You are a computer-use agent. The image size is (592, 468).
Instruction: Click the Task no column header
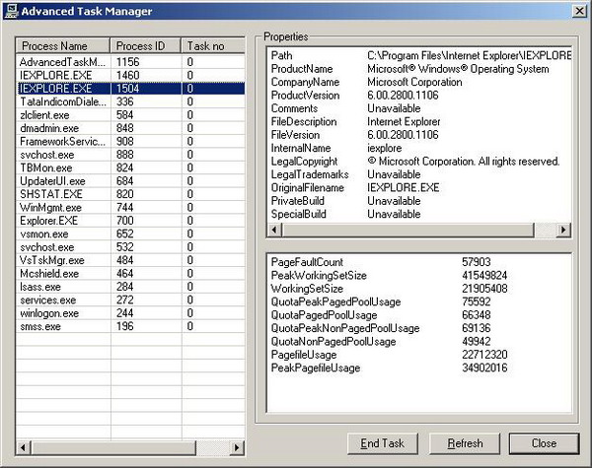tap(211, 46)
